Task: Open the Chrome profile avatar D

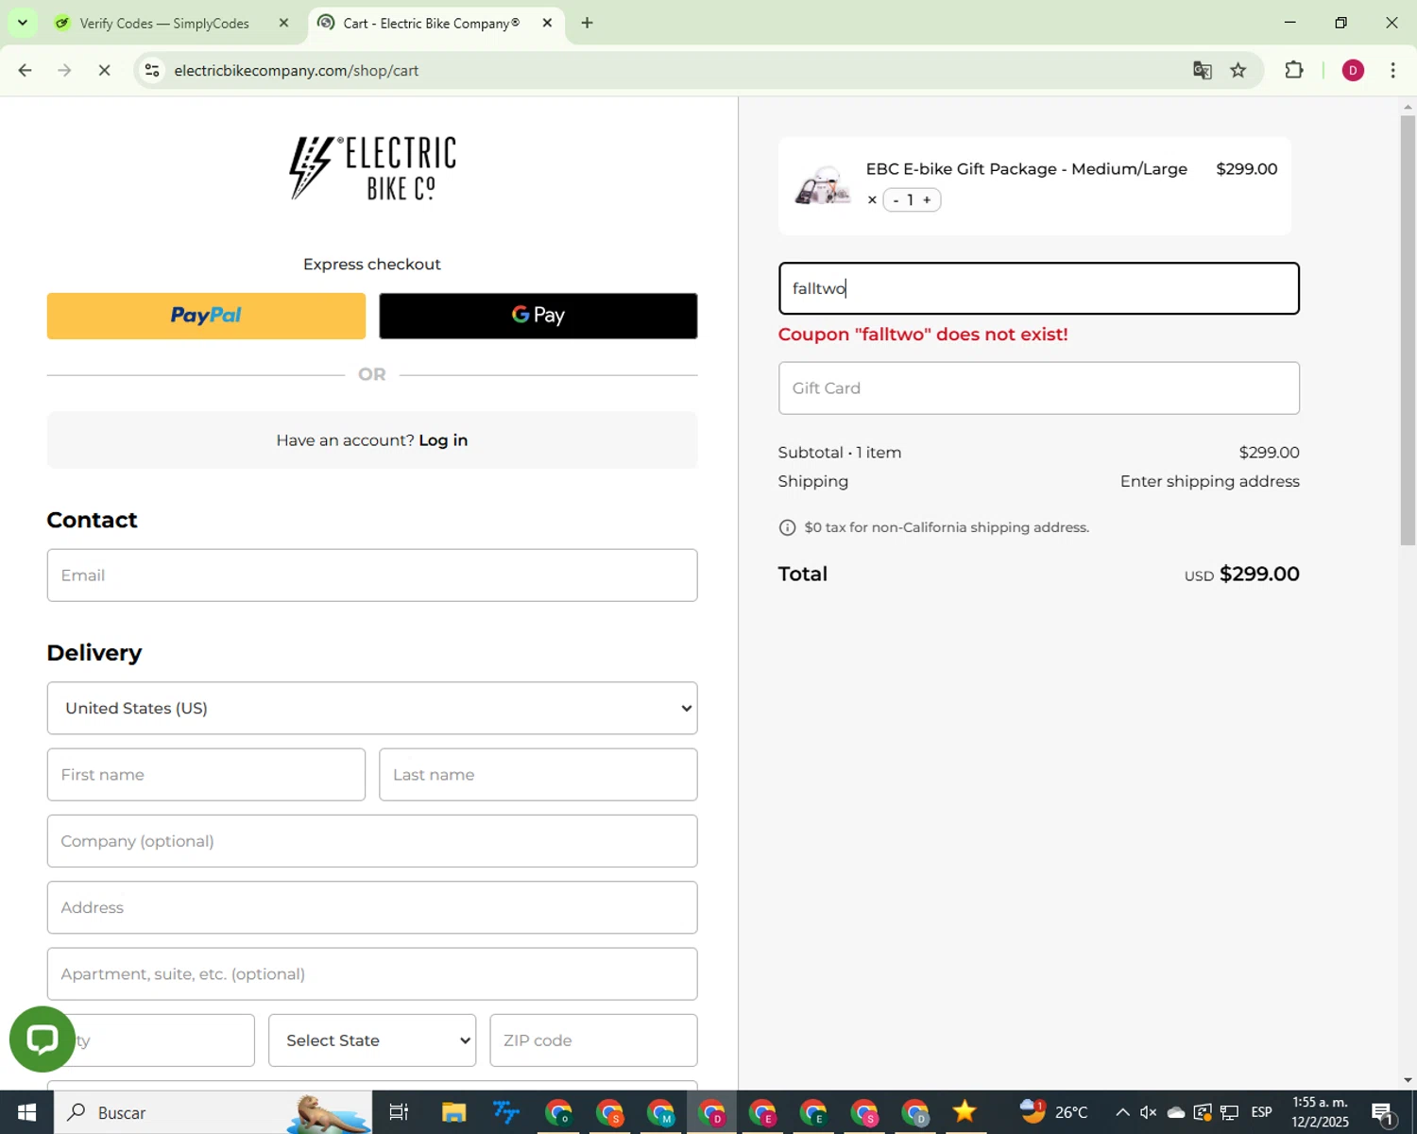Action: click(x=1353, y=70)
